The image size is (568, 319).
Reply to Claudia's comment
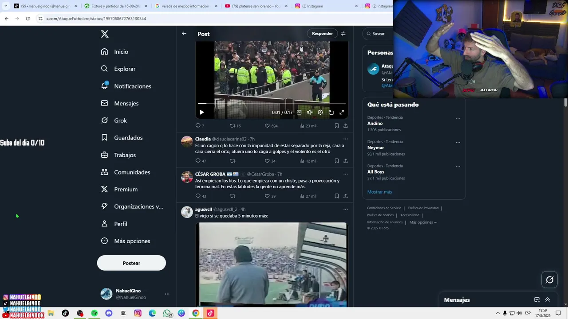201,161
